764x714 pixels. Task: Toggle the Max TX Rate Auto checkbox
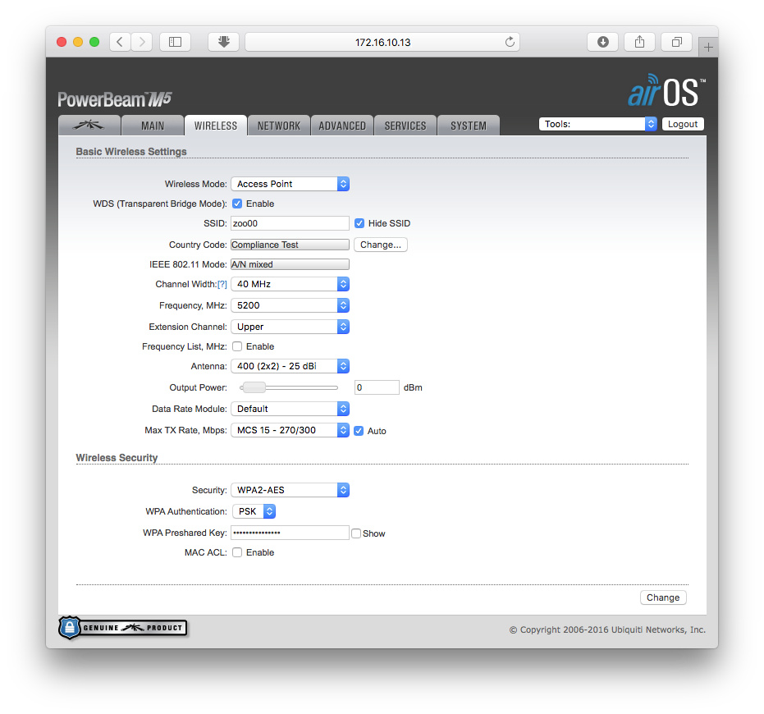pyautogui.click(x=359, y=431)
